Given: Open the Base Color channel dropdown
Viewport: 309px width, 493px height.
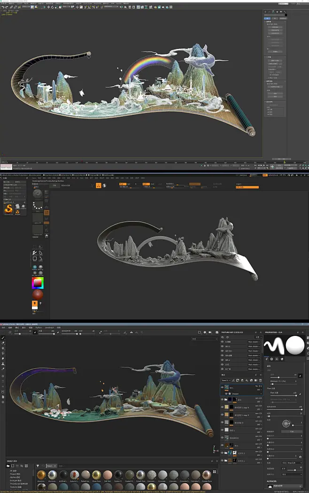Looking at the screenshot, I should click(x=226, y=381).
